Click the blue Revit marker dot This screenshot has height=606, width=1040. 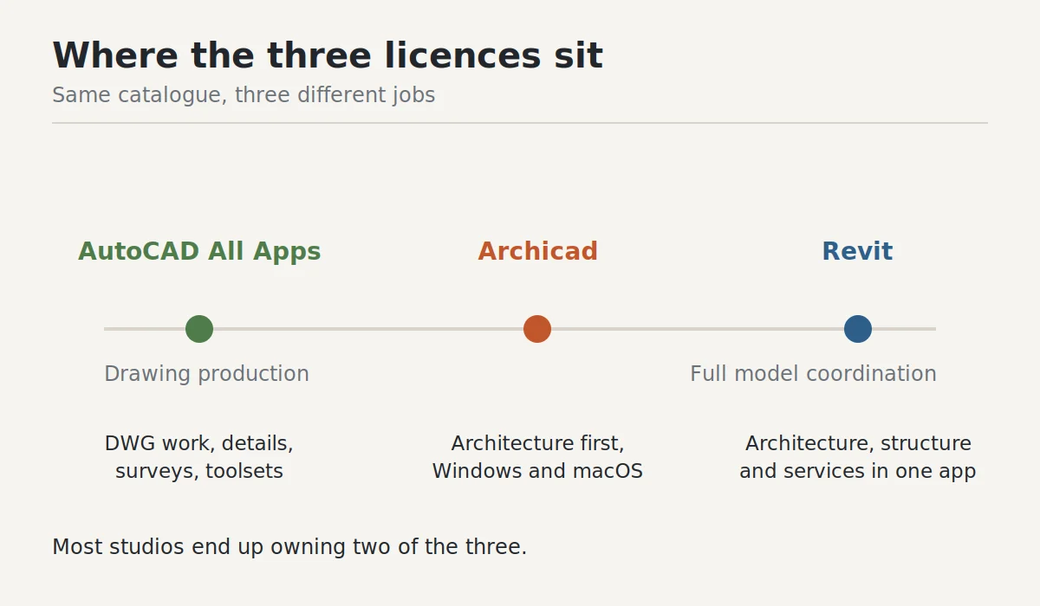pyautogui.click(x=858, y=329)
